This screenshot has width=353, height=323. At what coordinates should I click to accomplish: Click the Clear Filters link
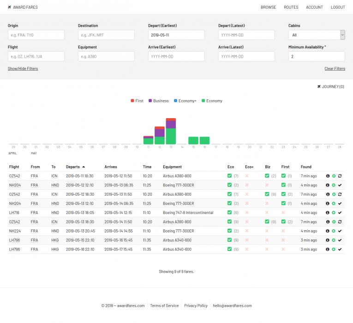335,69
